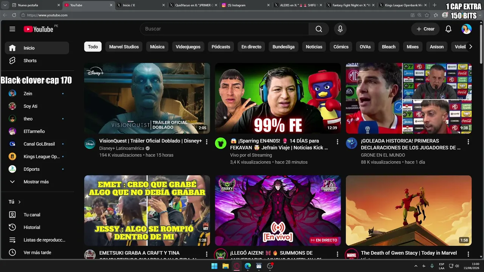The image size is (484, 272).
Task: Open the notifications bell
Action: click(448, 29)
